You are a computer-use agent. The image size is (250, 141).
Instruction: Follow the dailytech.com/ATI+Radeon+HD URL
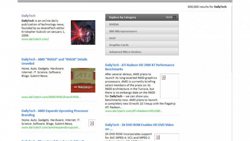click(x=134, y=111)
